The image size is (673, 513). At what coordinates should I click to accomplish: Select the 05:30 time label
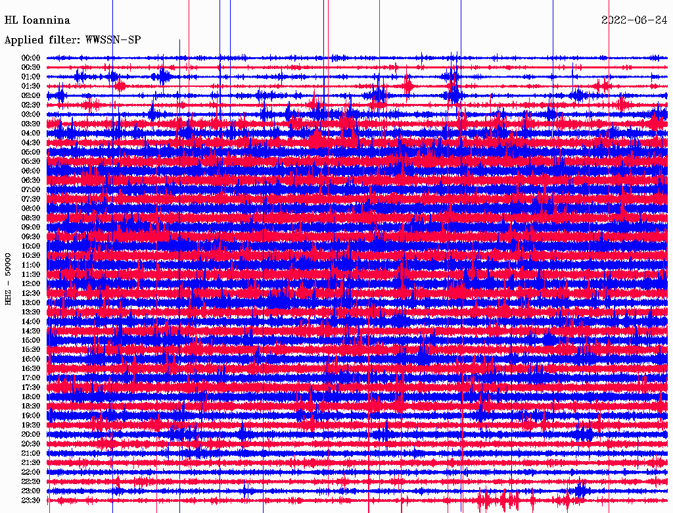tap(30, 162)
